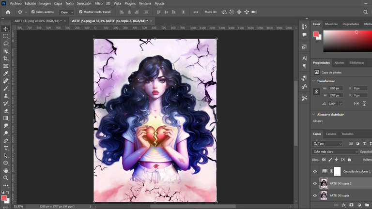
Task: Collapse the Alinear y distribuir section
Action: pyautogui.click(x=314, y=115)
